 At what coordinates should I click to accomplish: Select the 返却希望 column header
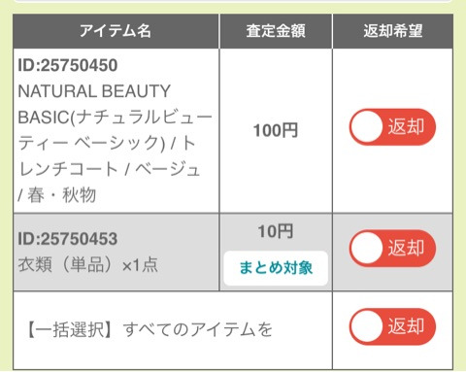point(392,31)
